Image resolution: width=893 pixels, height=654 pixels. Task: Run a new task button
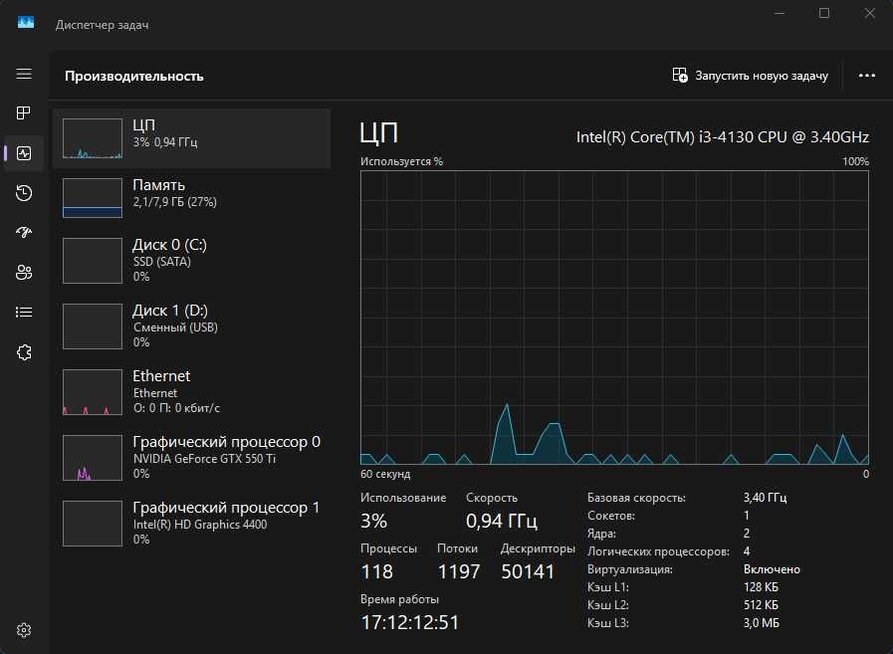coord(750,76)
